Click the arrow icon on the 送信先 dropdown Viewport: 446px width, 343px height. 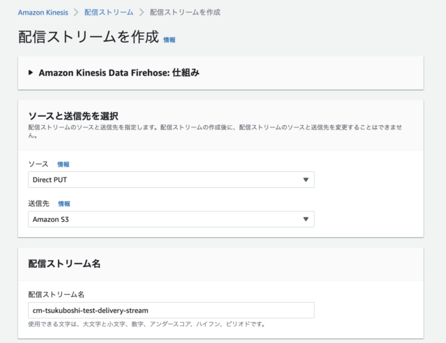305,219
